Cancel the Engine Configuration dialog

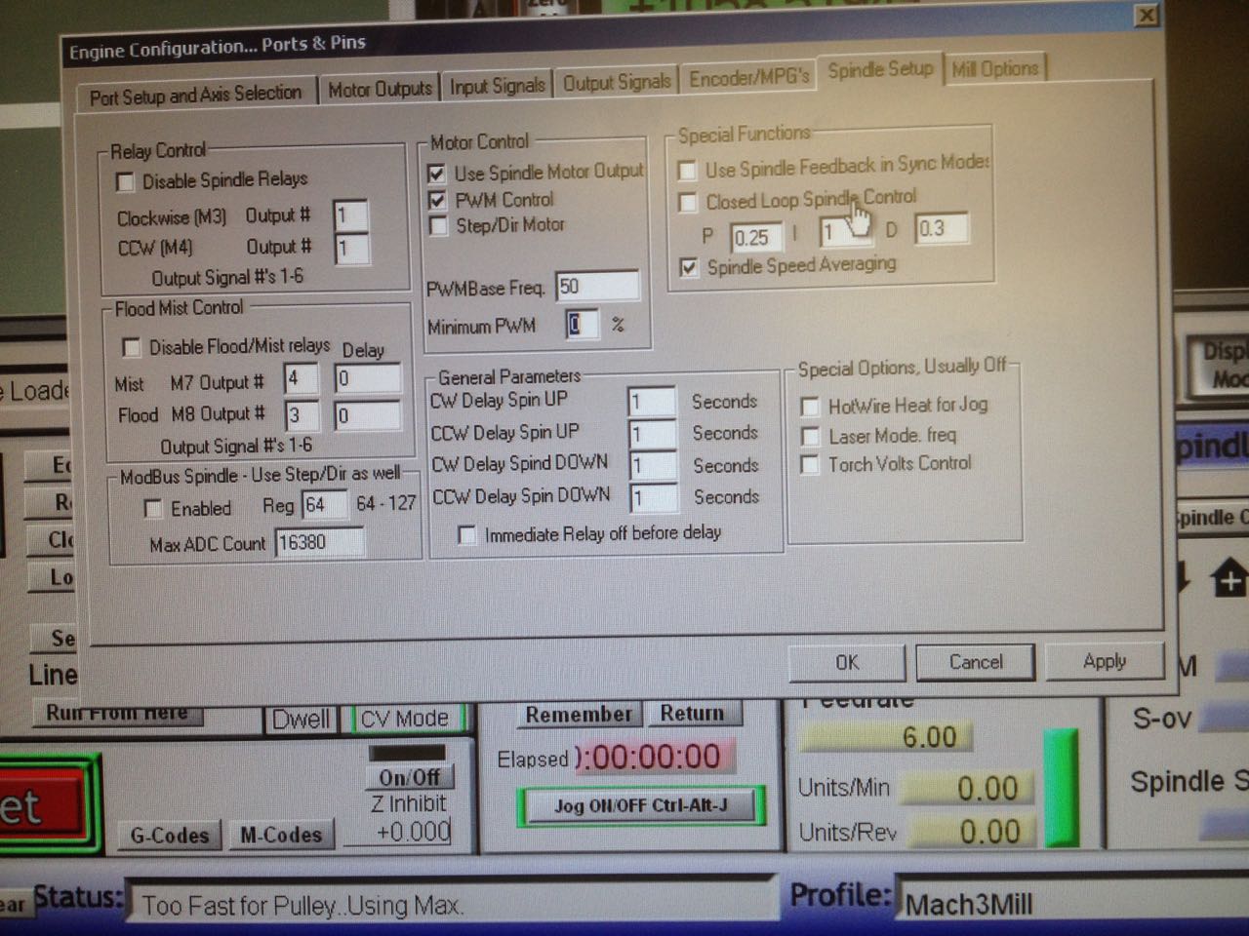(975, 663)
